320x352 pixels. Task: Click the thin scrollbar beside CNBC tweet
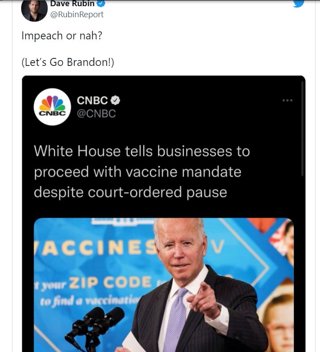(x=302, y=129)
